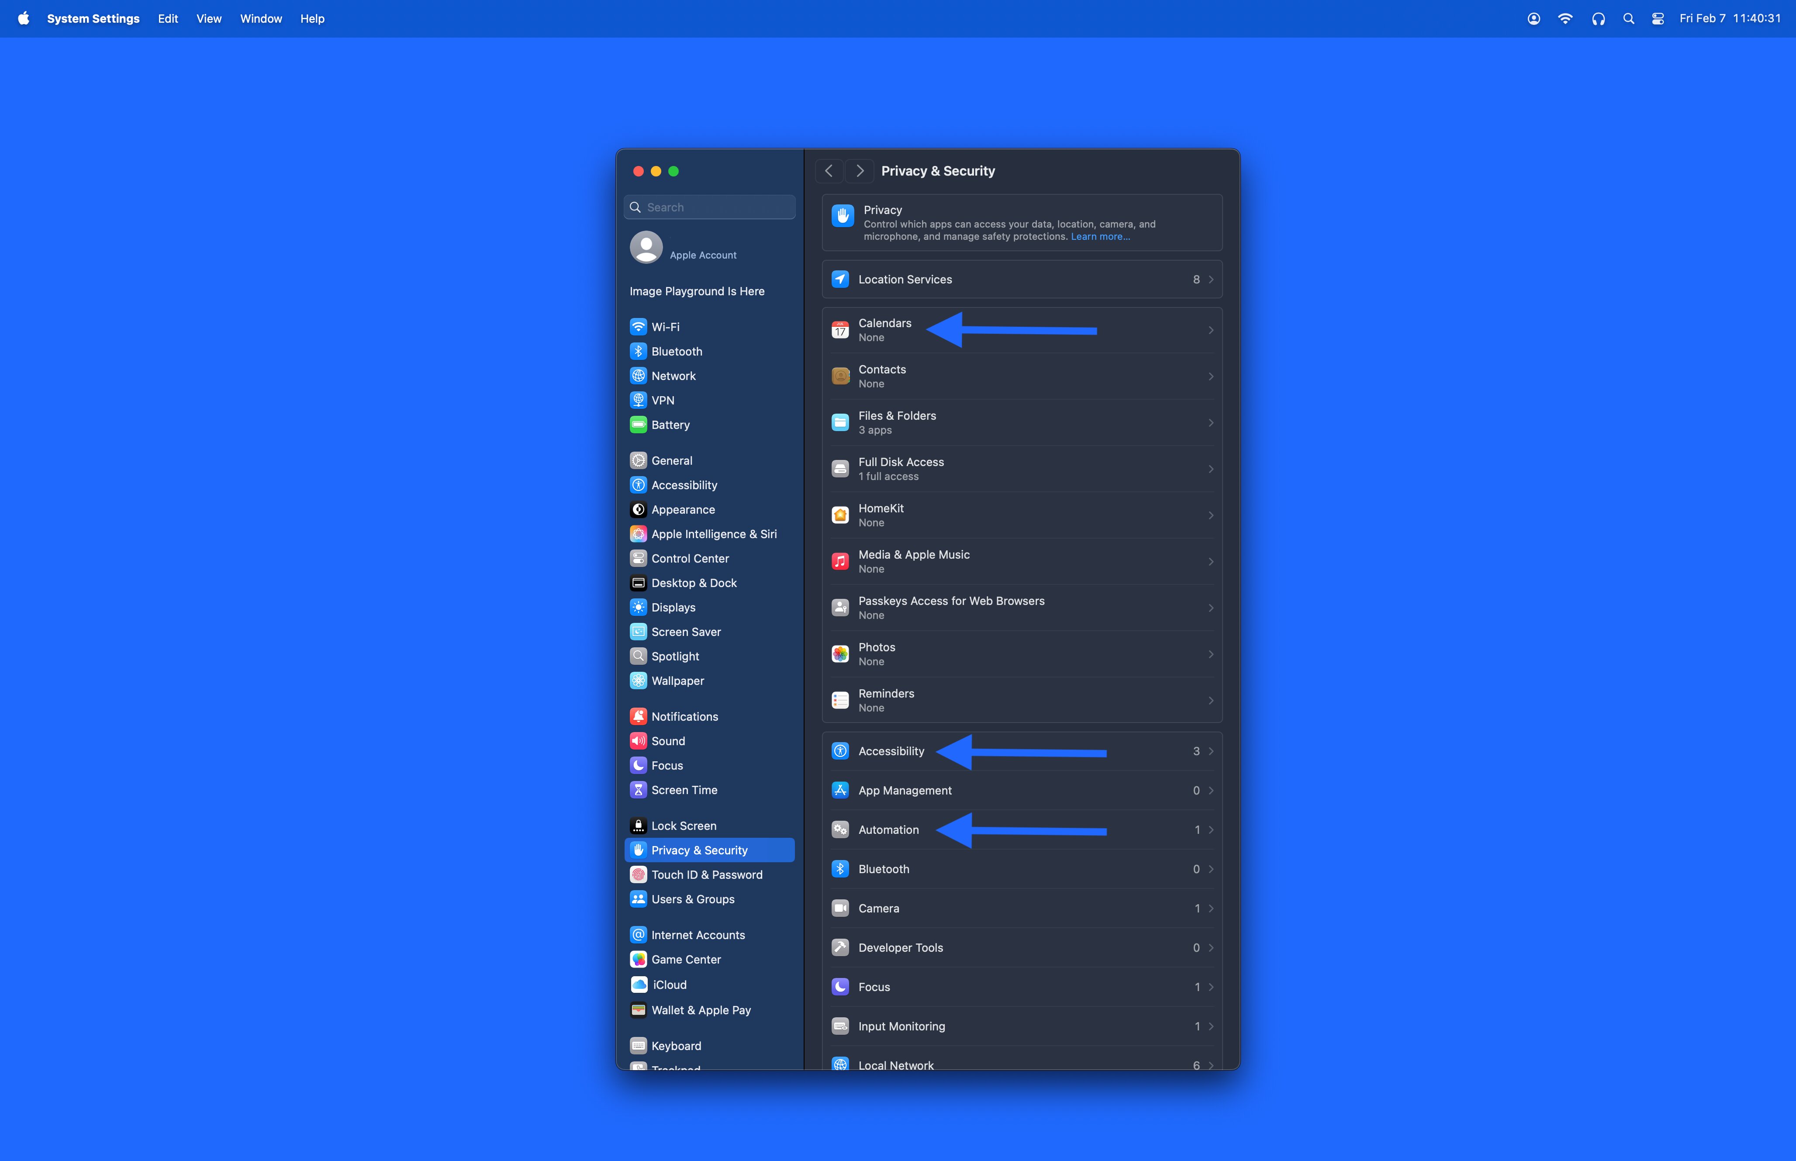Click the Learn more link
This screenshot has height=1161, width=1796.
(1100, 237)
